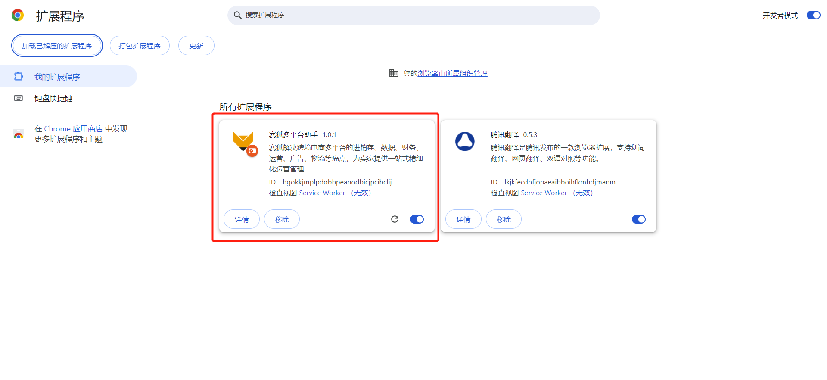
Task: Click 打包扩展程序 button
Action: tap(140, 46)
